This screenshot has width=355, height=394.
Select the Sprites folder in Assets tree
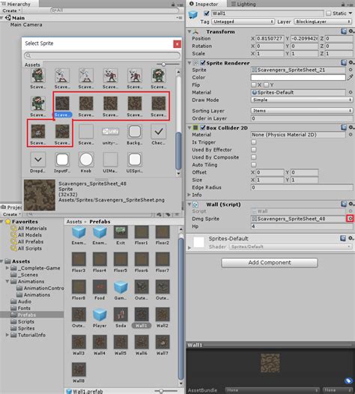pyautogui.click(x=26, y=328)
